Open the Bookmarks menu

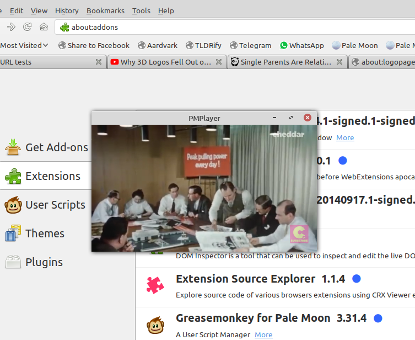pyautogui.click(x=105, y=11)
